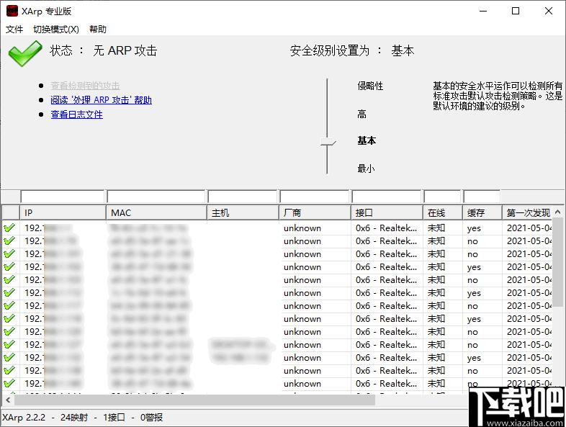Open the 查看日志文件 link
The height and width of the screenshot is (427, 566).
click(x=76, y=114)
